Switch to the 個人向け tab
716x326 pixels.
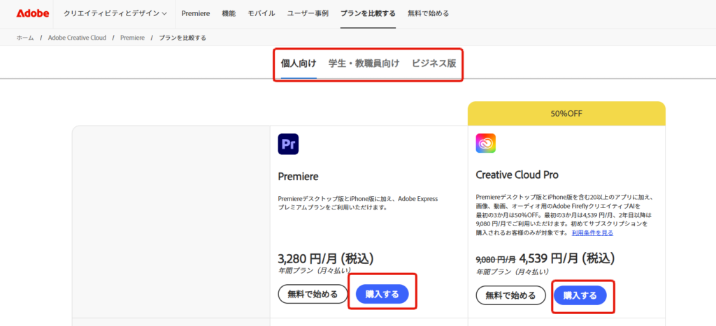(x=299, y=64)
